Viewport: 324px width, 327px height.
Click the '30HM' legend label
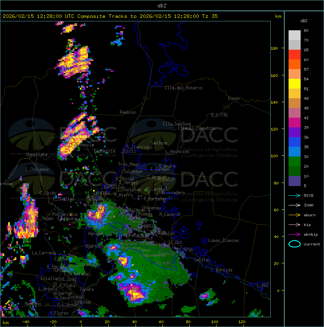pyautogui.click(x=308, y=205)
